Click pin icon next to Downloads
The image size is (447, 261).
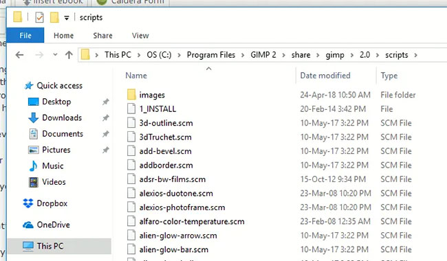106,117
